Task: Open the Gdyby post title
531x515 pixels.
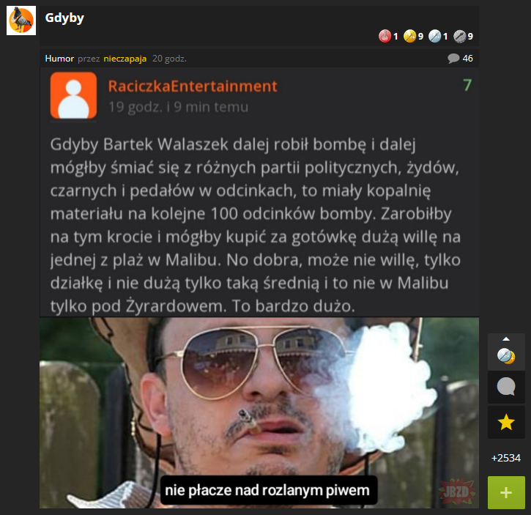Action: click(64, 18)
